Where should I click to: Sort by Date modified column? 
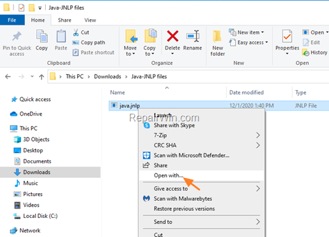[x=246, y=93]
